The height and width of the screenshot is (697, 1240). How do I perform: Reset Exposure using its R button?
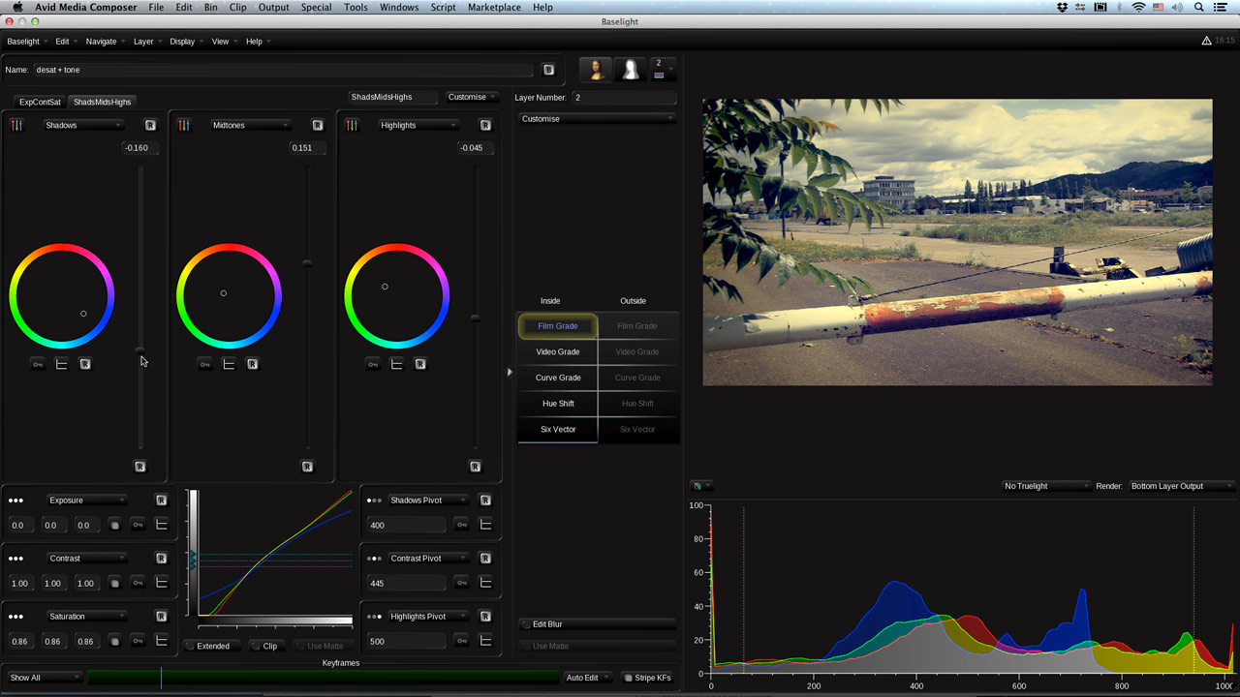click(x=162, y=500)
